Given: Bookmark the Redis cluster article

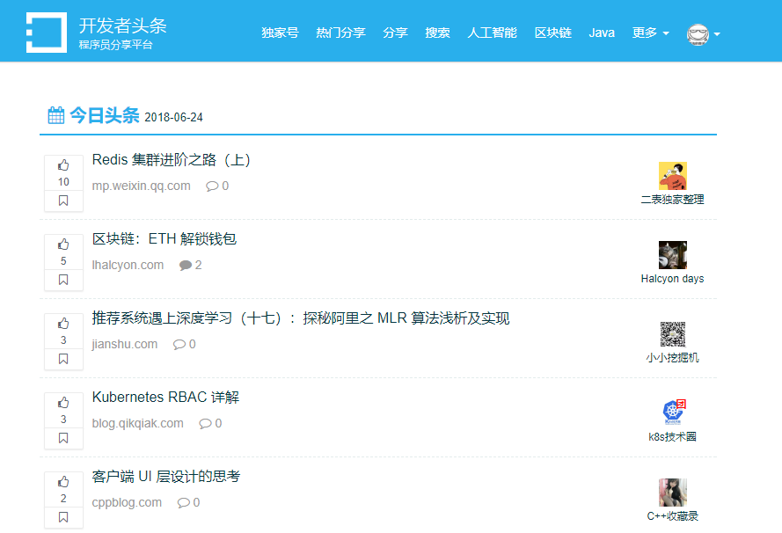Looking at the screenshot, I should click(63, 201).
